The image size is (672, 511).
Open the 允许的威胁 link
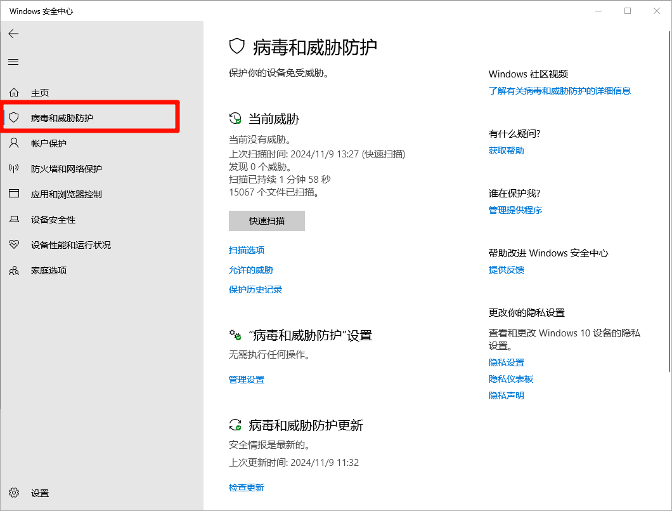click(x=250, y=269)
